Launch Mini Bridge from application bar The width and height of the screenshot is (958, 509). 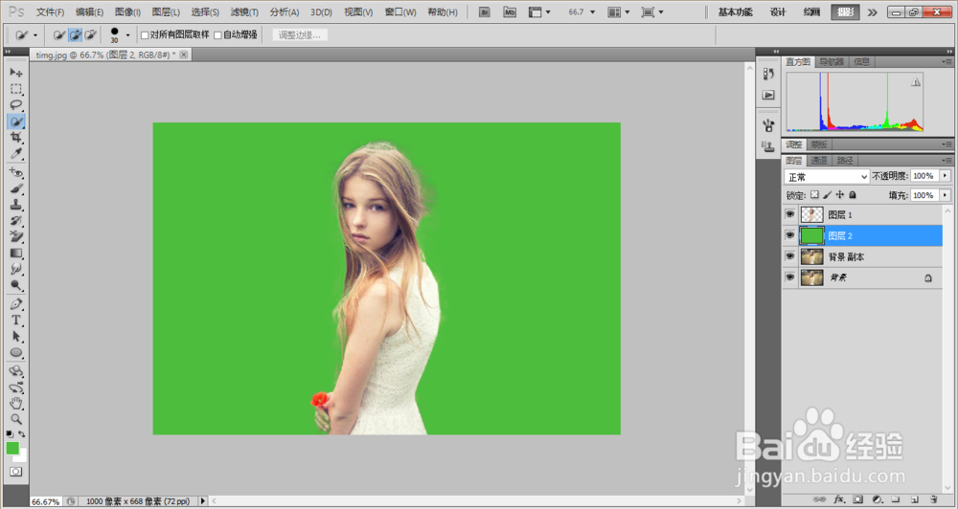pyautogui.click(x=510, y=11)
